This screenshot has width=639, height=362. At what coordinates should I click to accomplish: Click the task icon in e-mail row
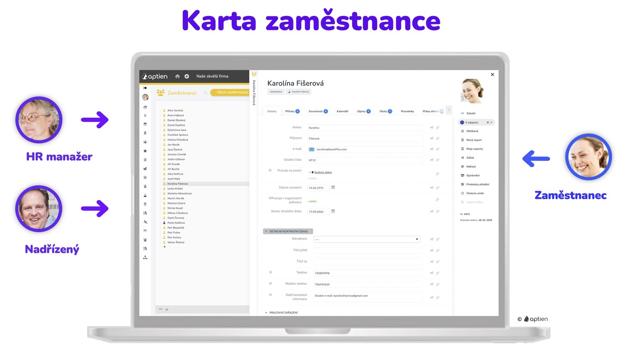pos(432,150)
